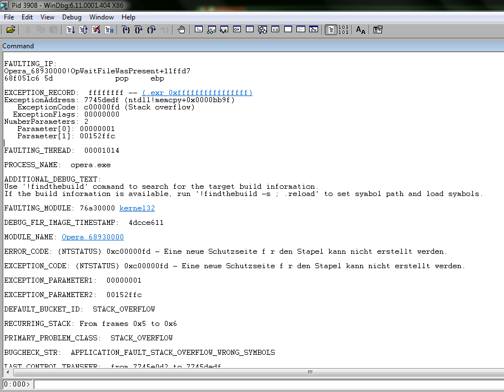Click the Go debugging icon
Viewport: 504px width, 392px height.
[70, 29]
